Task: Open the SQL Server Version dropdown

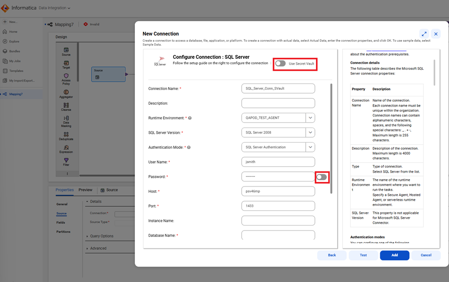Action: [x=310, y=133]
